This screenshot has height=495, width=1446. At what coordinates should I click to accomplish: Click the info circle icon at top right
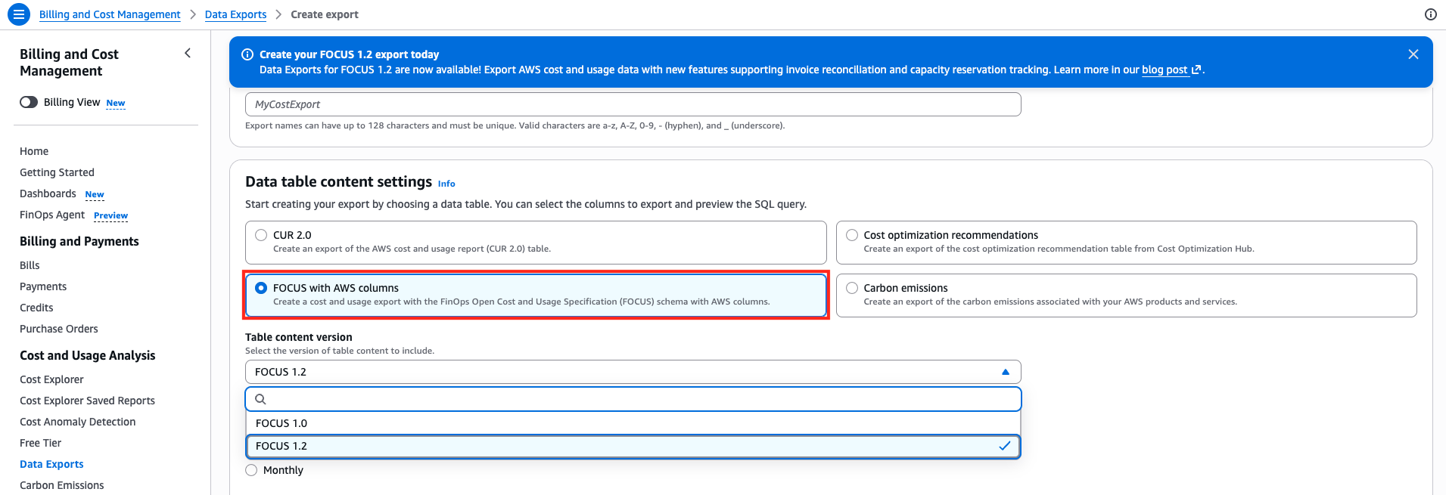(1430, 14)
